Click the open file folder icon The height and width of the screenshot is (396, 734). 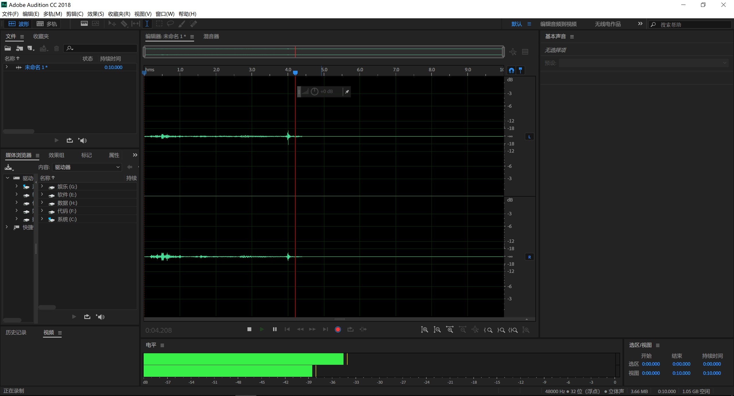coord(8,48)
